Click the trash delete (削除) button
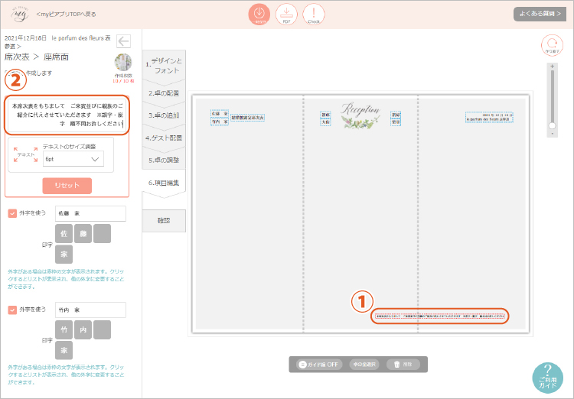 coord(403,365)
